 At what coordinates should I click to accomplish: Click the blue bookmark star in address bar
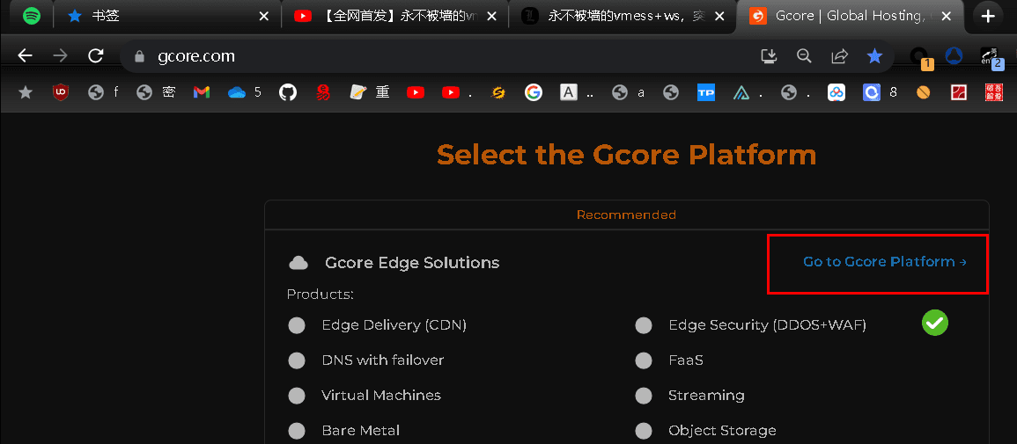[x=874, y=56]
